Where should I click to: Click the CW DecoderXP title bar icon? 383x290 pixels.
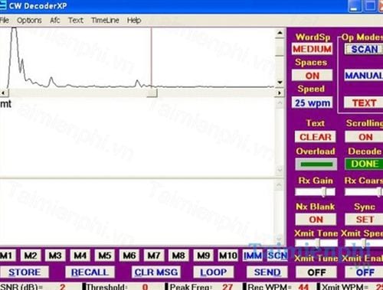point(3,5)
